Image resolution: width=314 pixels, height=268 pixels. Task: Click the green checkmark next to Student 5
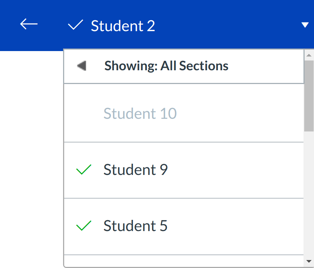pyautogui.click(x=84, y=226)
